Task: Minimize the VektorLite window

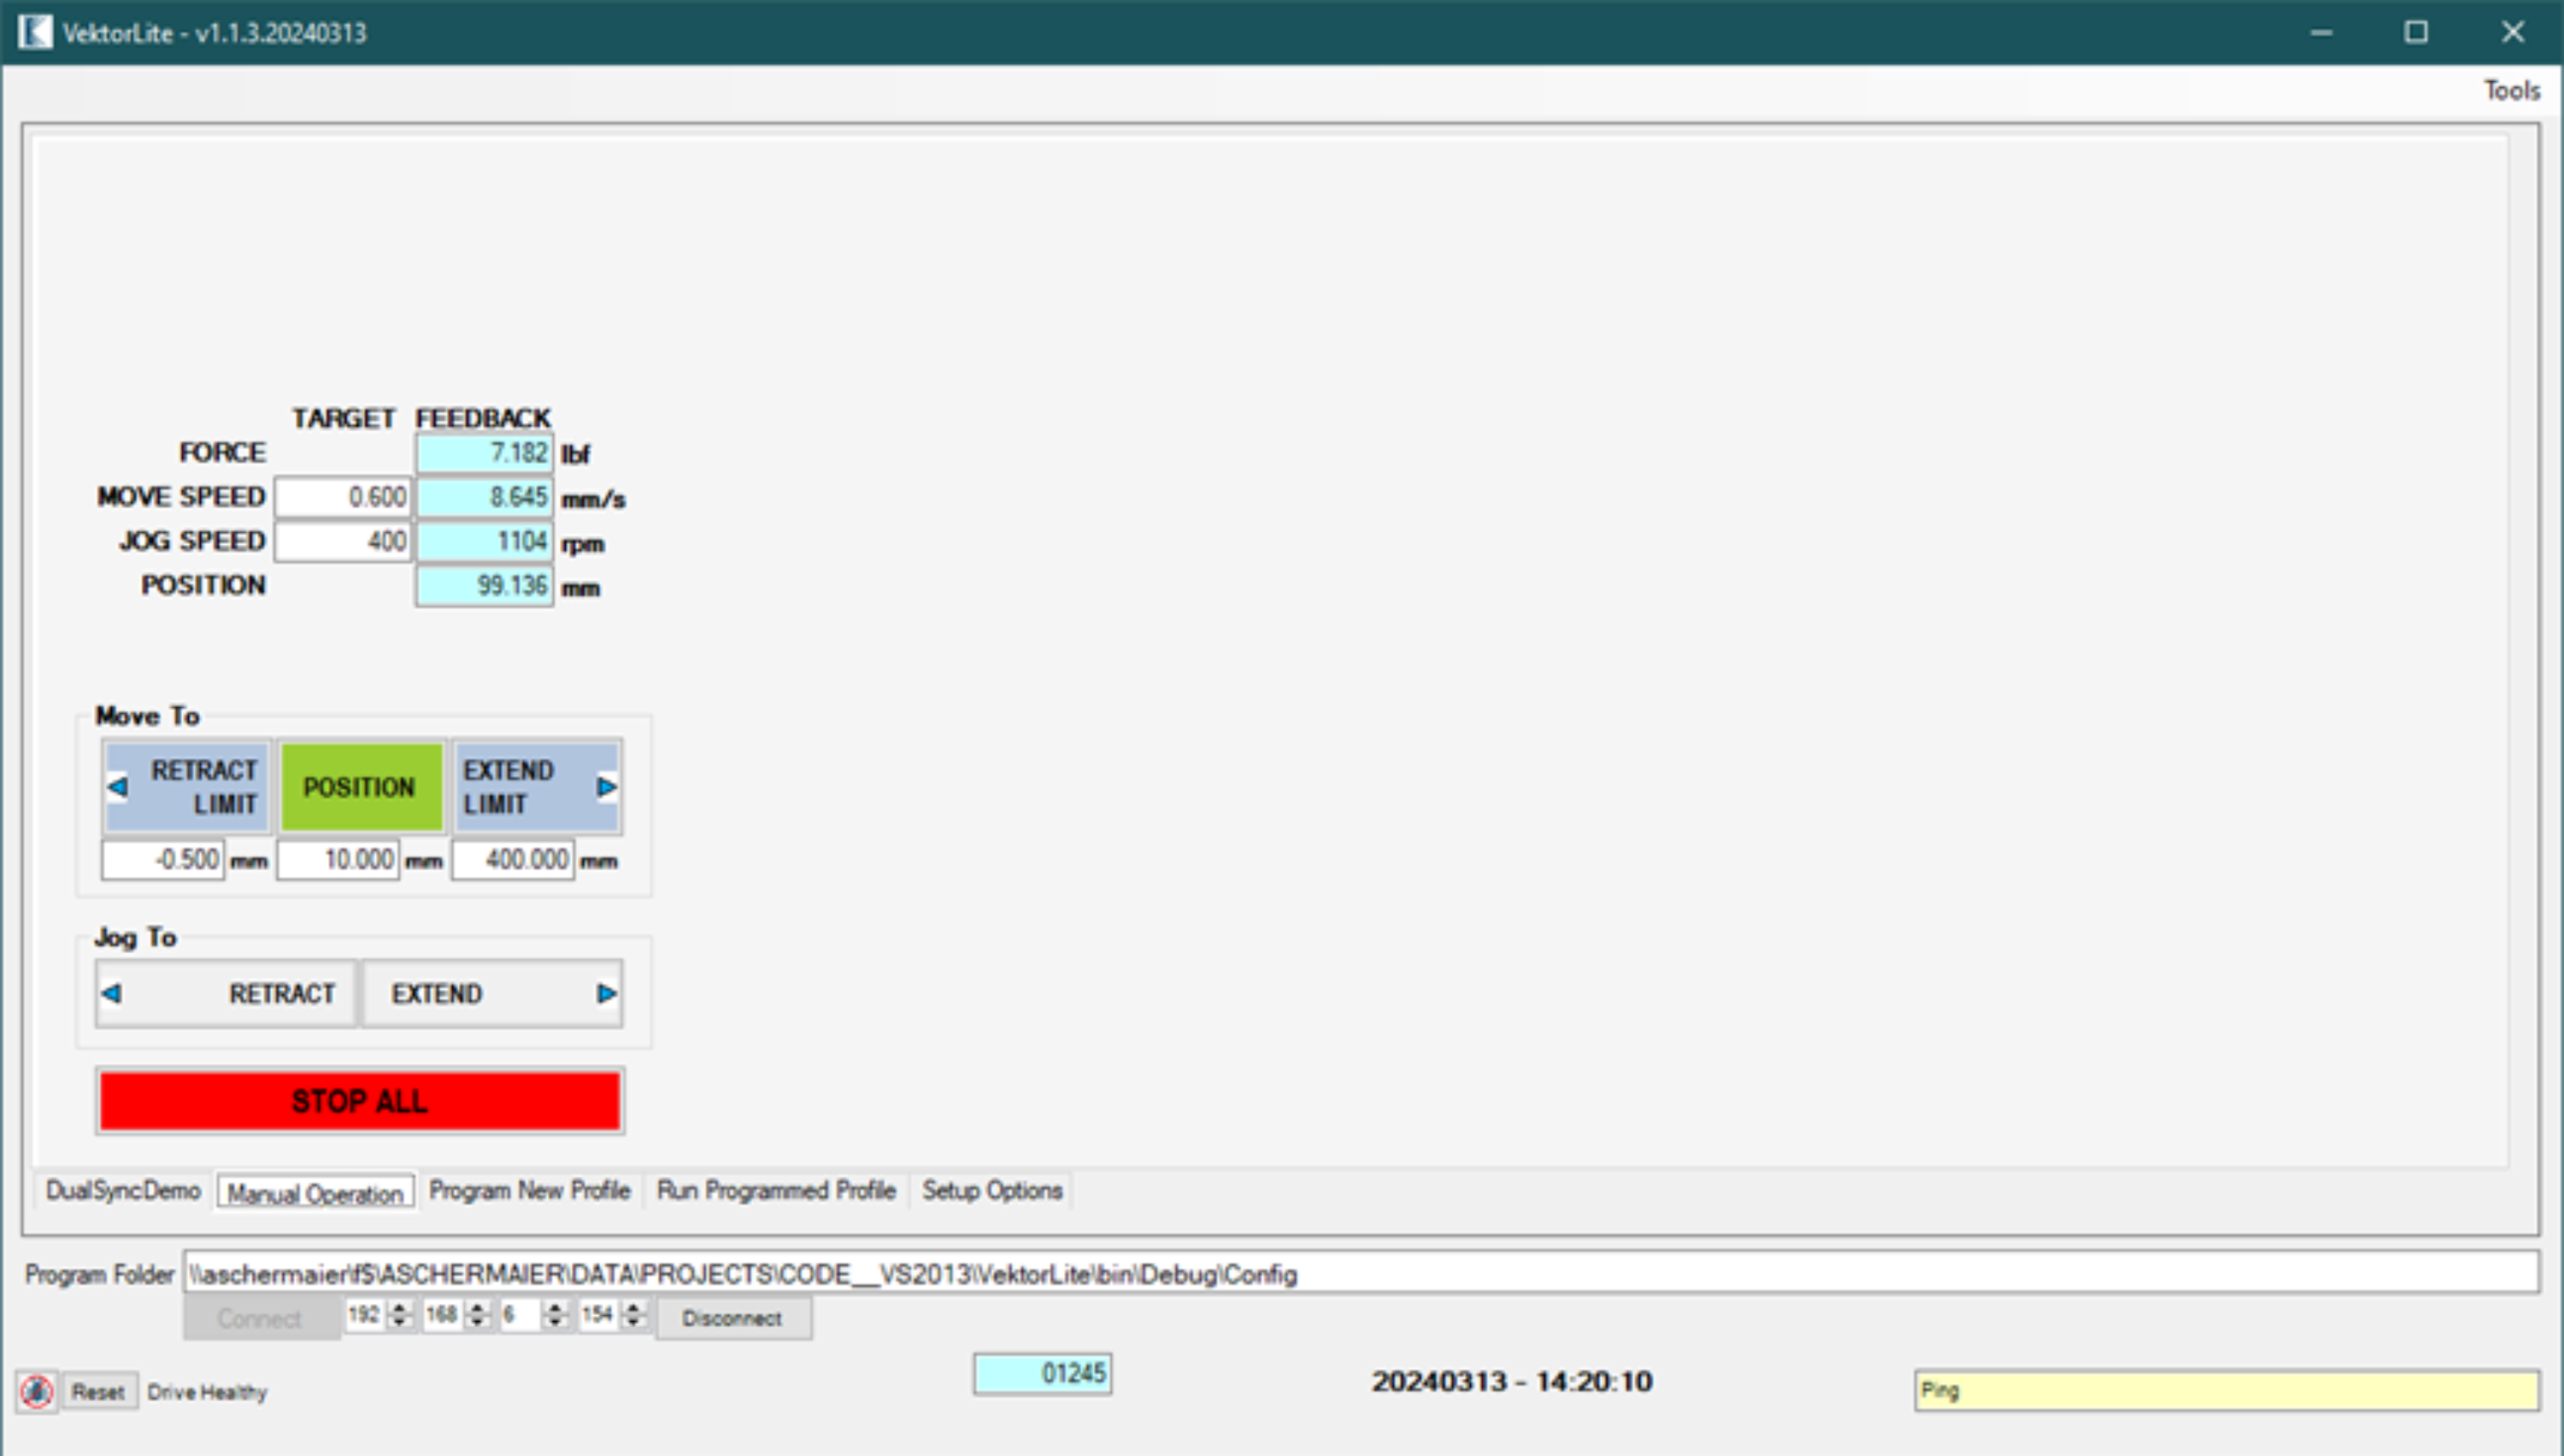Action: coord(2322,32)
